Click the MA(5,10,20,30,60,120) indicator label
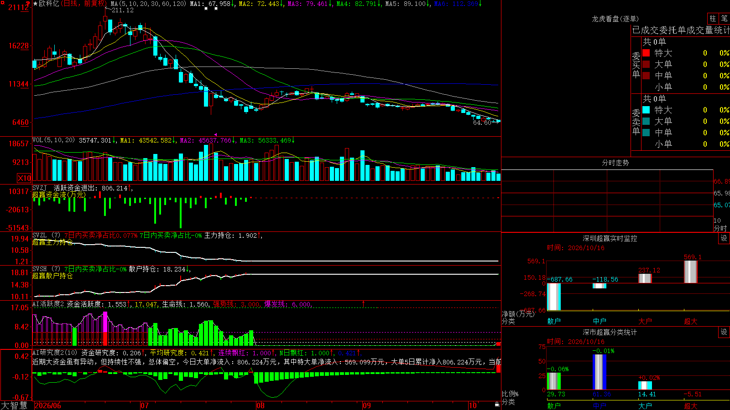730x410 pixels. pos(148,4)
